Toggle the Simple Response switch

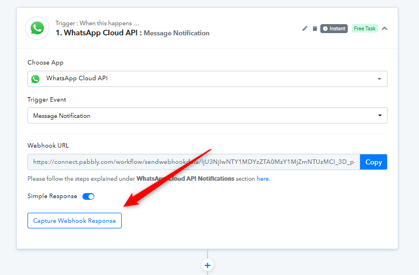(88, 196)
